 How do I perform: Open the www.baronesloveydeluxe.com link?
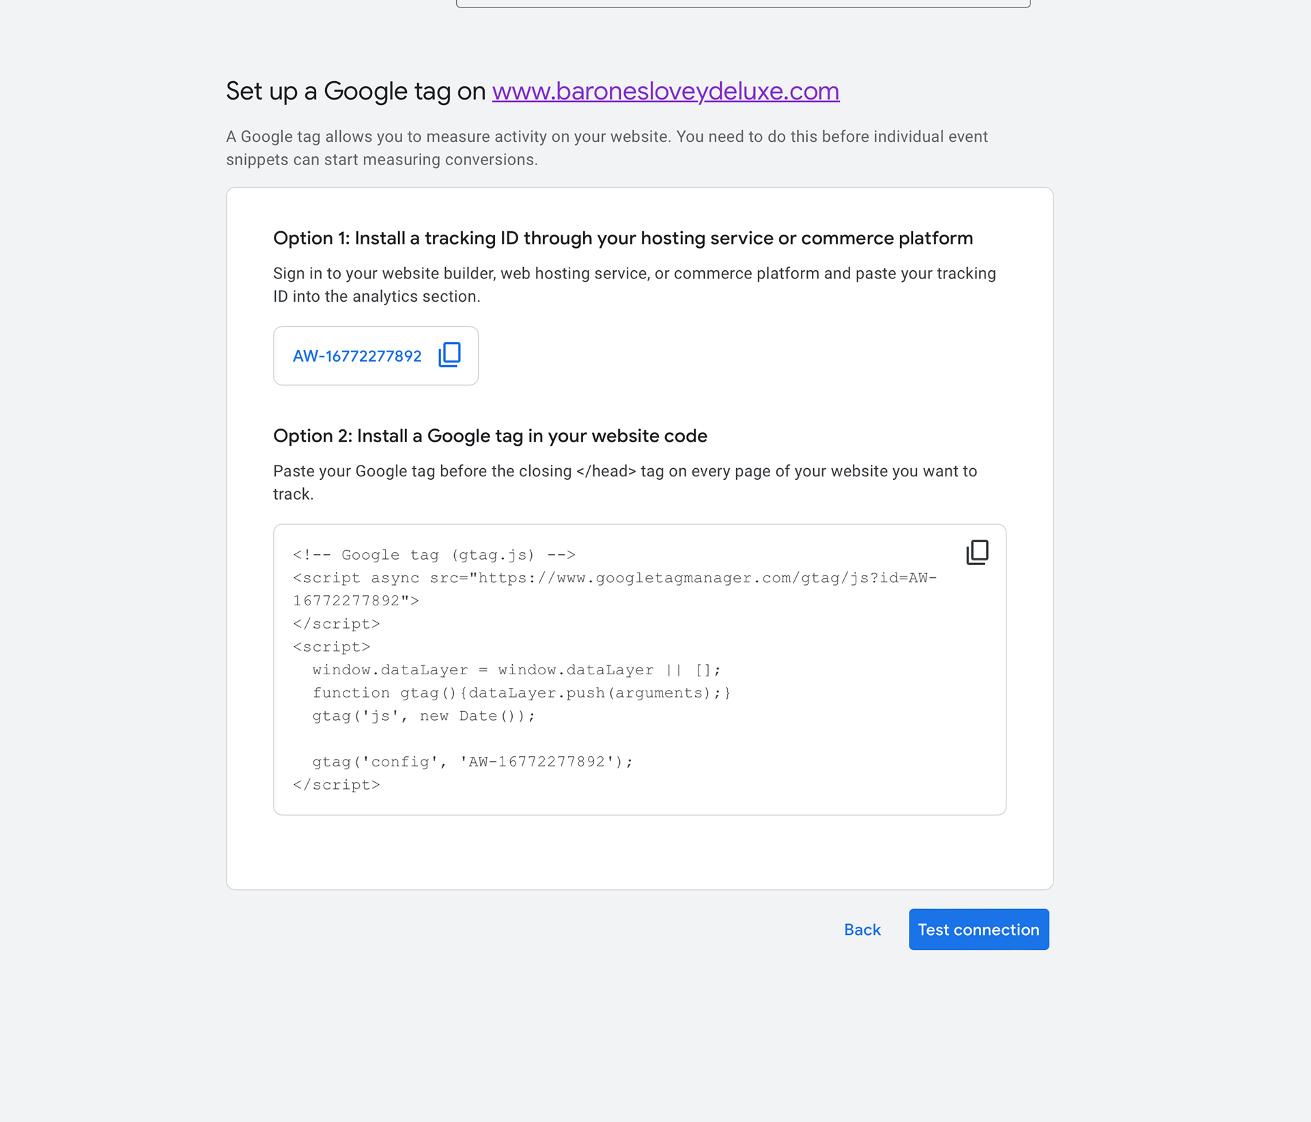click(665, 91)
